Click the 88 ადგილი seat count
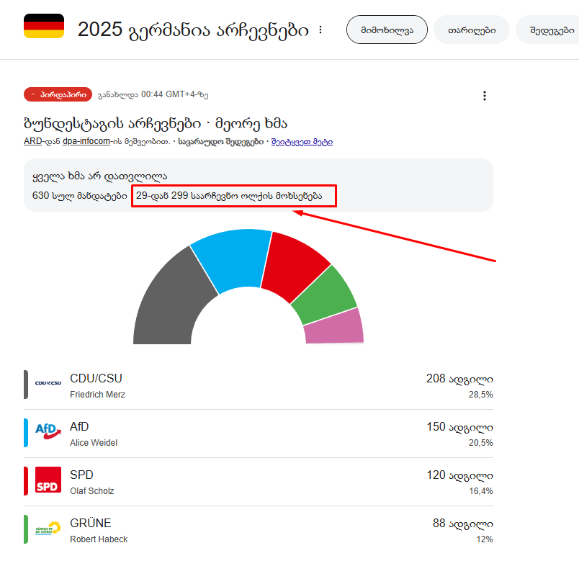 [463, 524]
